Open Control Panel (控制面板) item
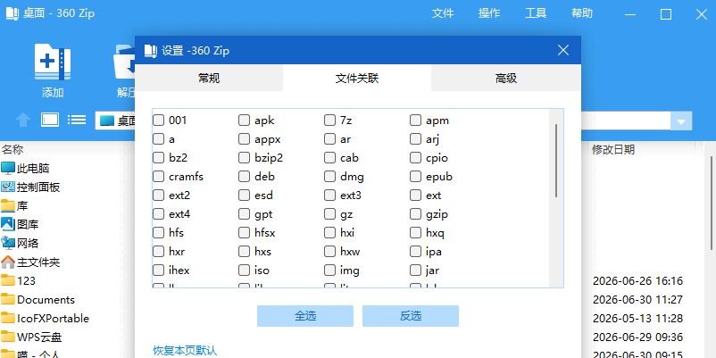 (30, 187)
